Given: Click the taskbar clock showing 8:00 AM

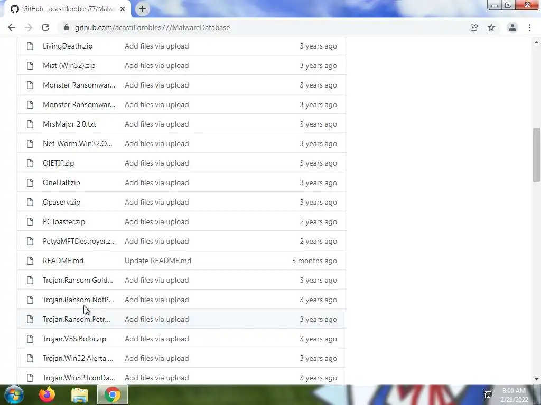Looking at the screenshot, I should pyautogui.click(x=514, y=395).
